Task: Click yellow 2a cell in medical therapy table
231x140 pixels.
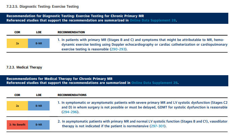Action: [18, 106]
